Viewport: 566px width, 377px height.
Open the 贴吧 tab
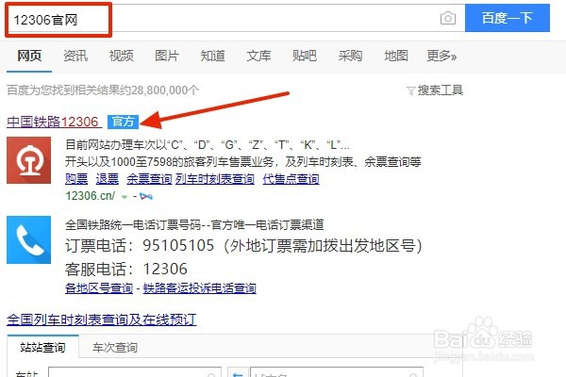click(x=305, y=56)
